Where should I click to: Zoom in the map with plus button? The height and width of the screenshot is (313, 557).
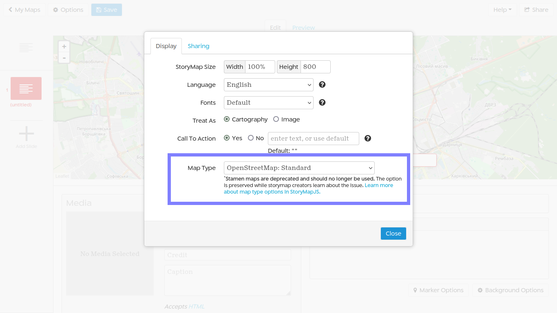(64, 47)
